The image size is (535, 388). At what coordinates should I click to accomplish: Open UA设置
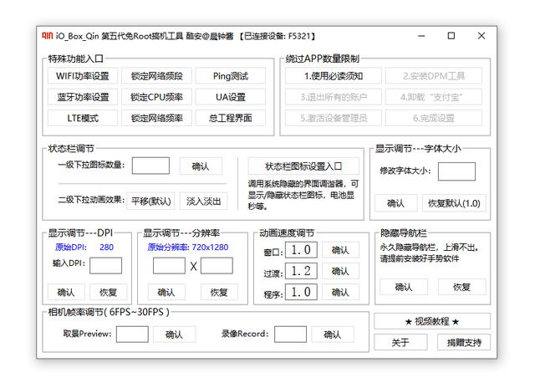[x=231, y=97]
